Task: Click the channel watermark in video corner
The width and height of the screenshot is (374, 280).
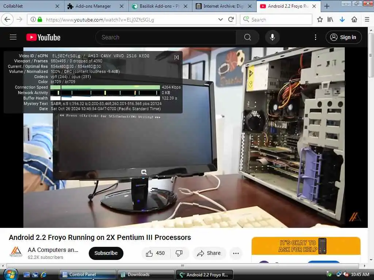Action: point(355,217)
